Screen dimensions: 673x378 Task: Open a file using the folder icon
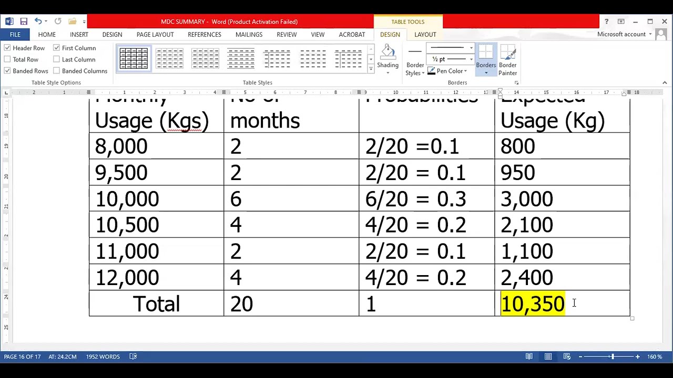[72, 22]
